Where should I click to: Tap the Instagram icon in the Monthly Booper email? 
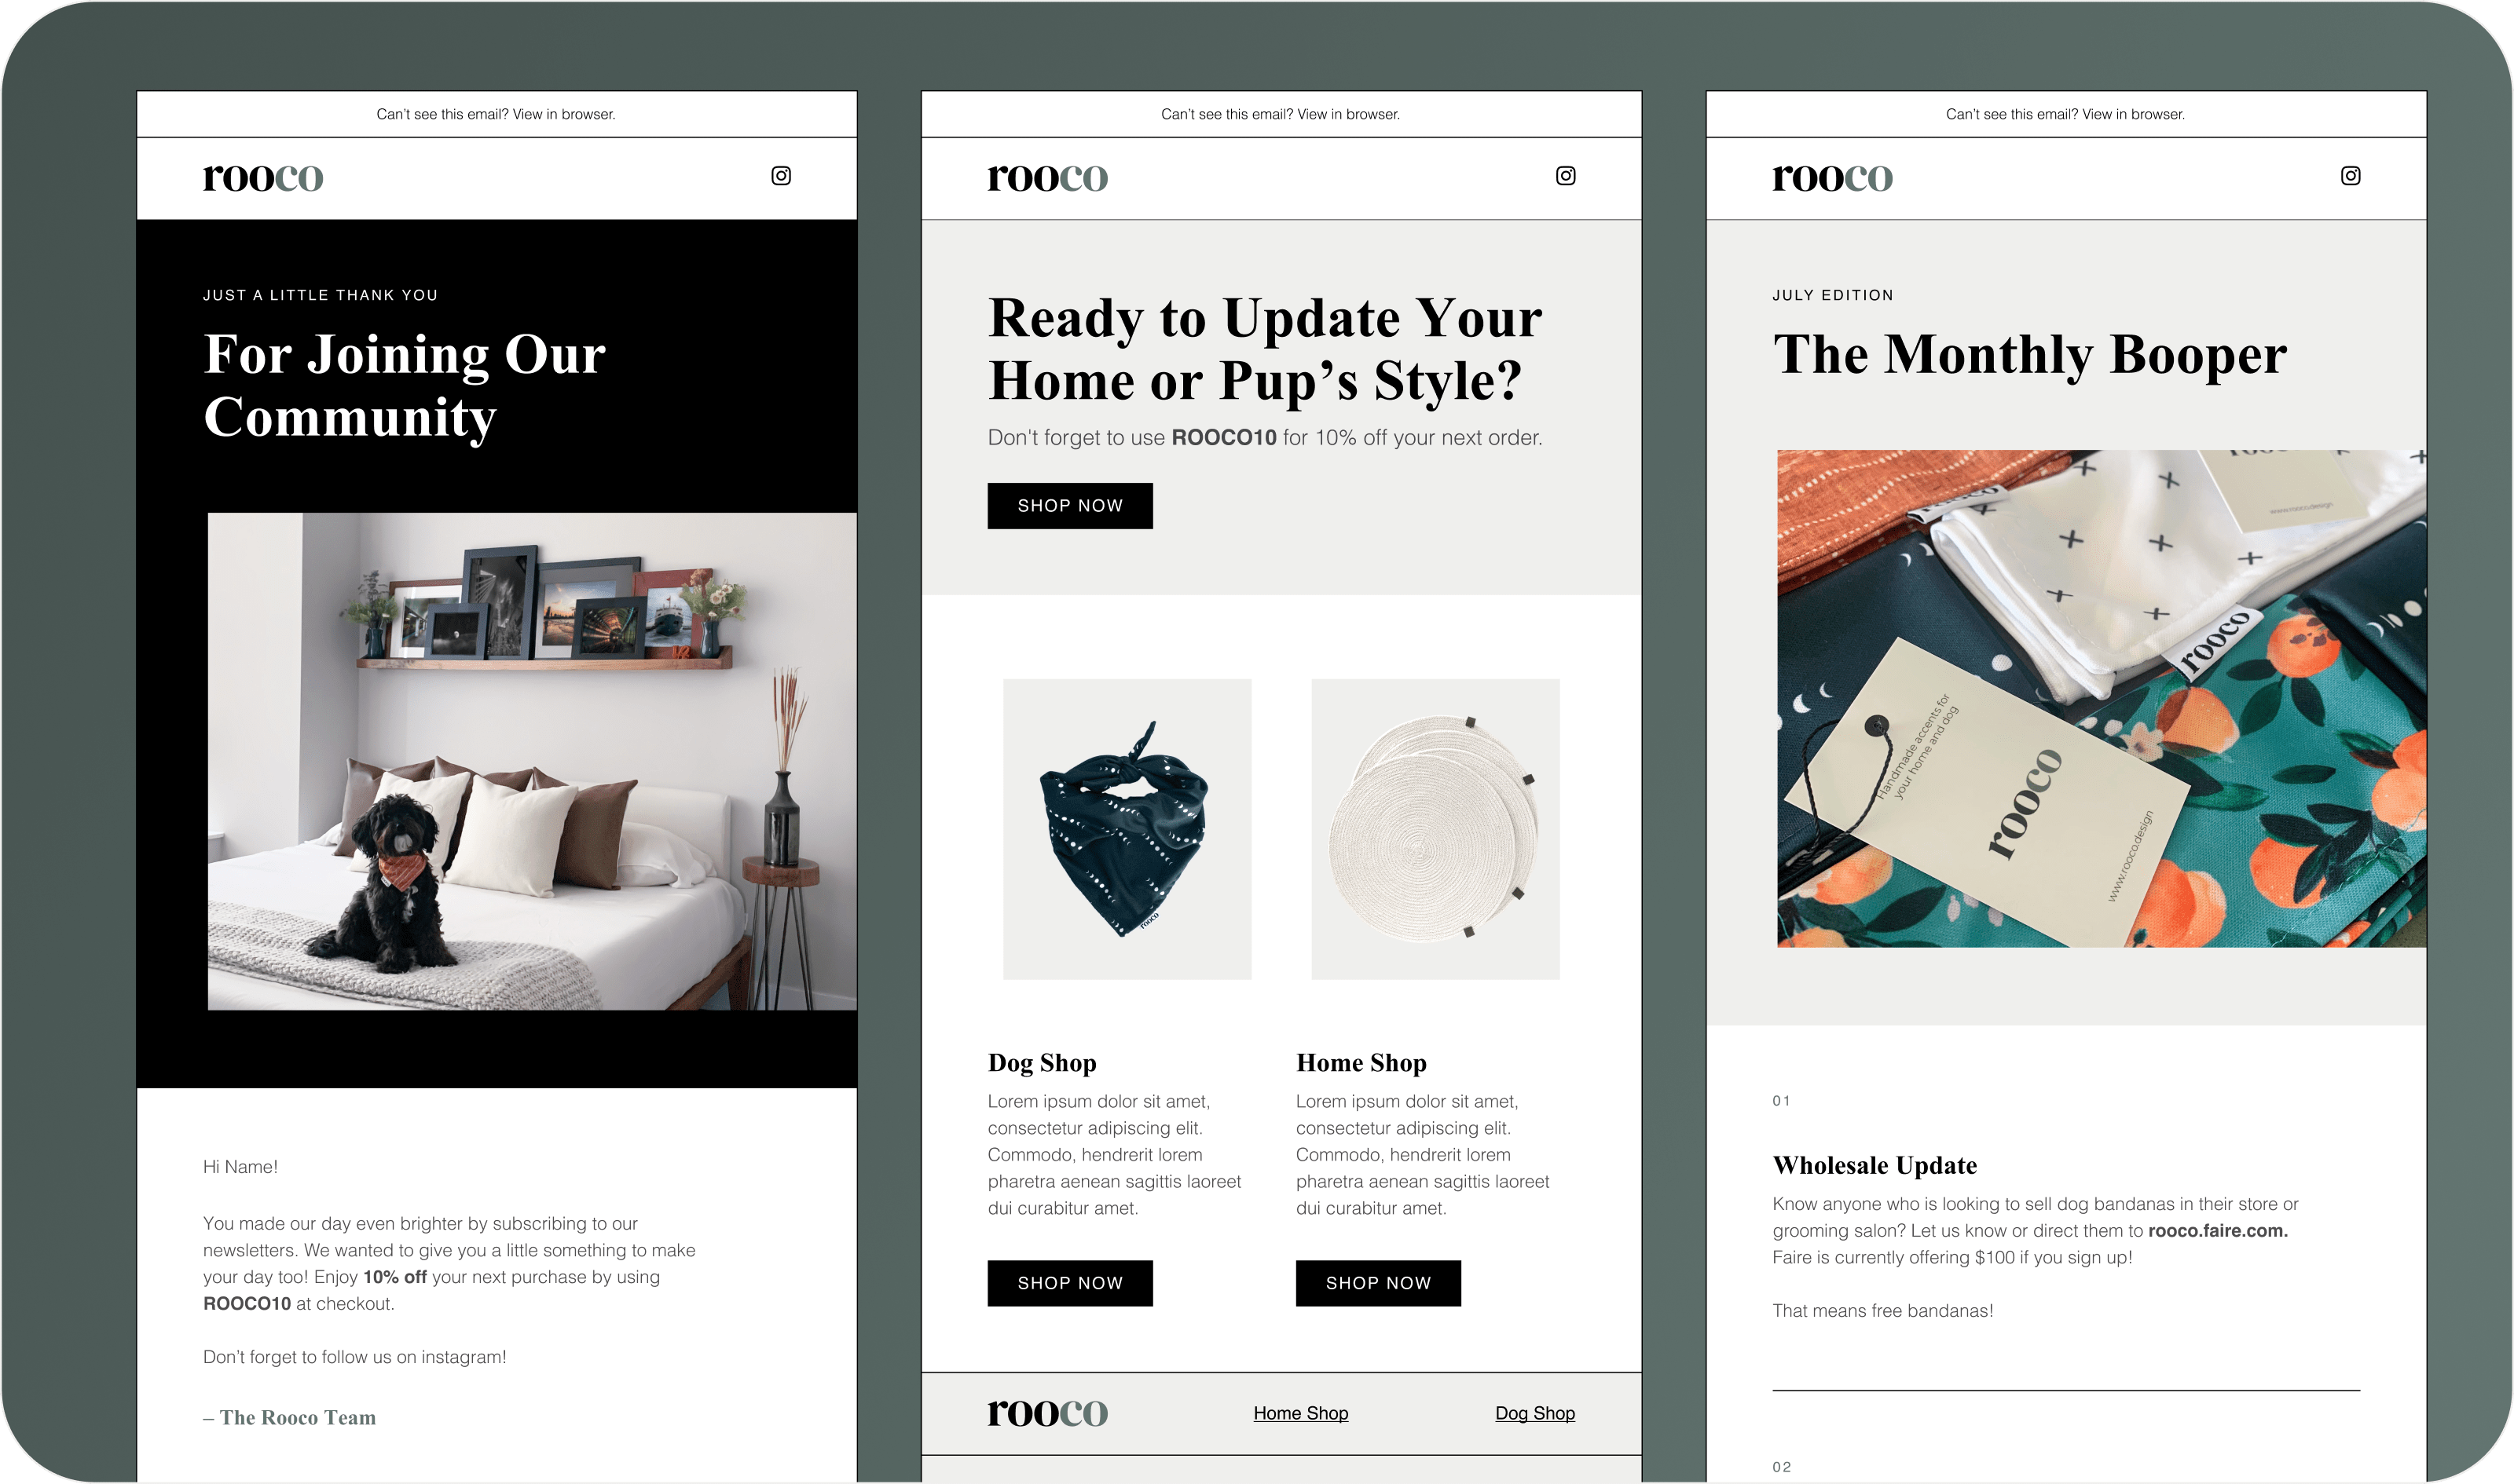pyautogui.click(x=2350, y=176)
